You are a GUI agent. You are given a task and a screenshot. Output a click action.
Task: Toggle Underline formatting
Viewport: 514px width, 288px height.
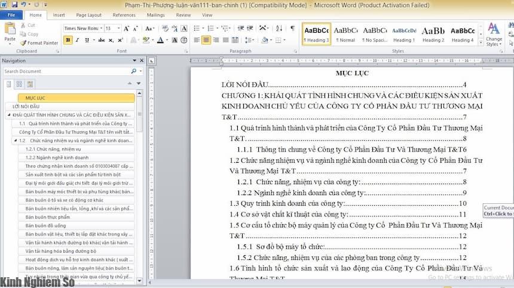(87, 40)
